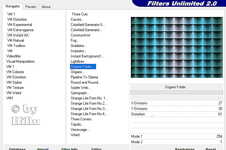226x150 pixels.
Task: Select the Pipeline To Siberia filter
Action: click(x=84, y=77)
